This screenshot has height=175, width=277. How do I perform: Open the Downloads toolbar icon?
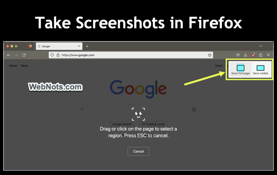[x=245, y=55]
